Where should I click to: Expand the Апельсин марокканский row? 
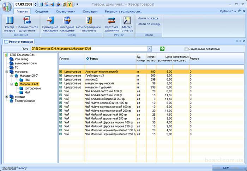click(x=61, y=72)
